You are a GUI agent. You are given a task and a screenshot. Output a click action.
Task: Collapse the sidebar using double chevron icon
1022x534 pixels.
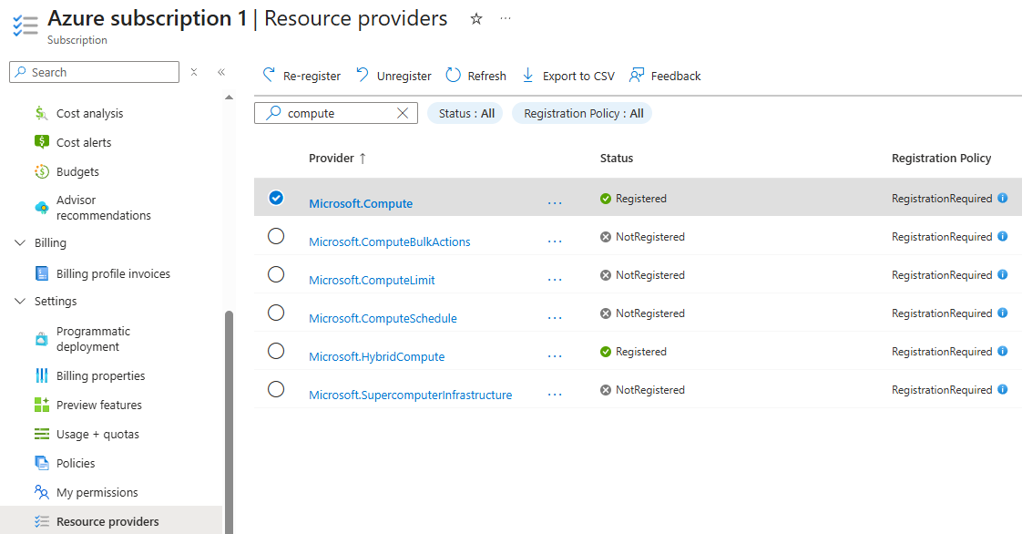point(221,72)
